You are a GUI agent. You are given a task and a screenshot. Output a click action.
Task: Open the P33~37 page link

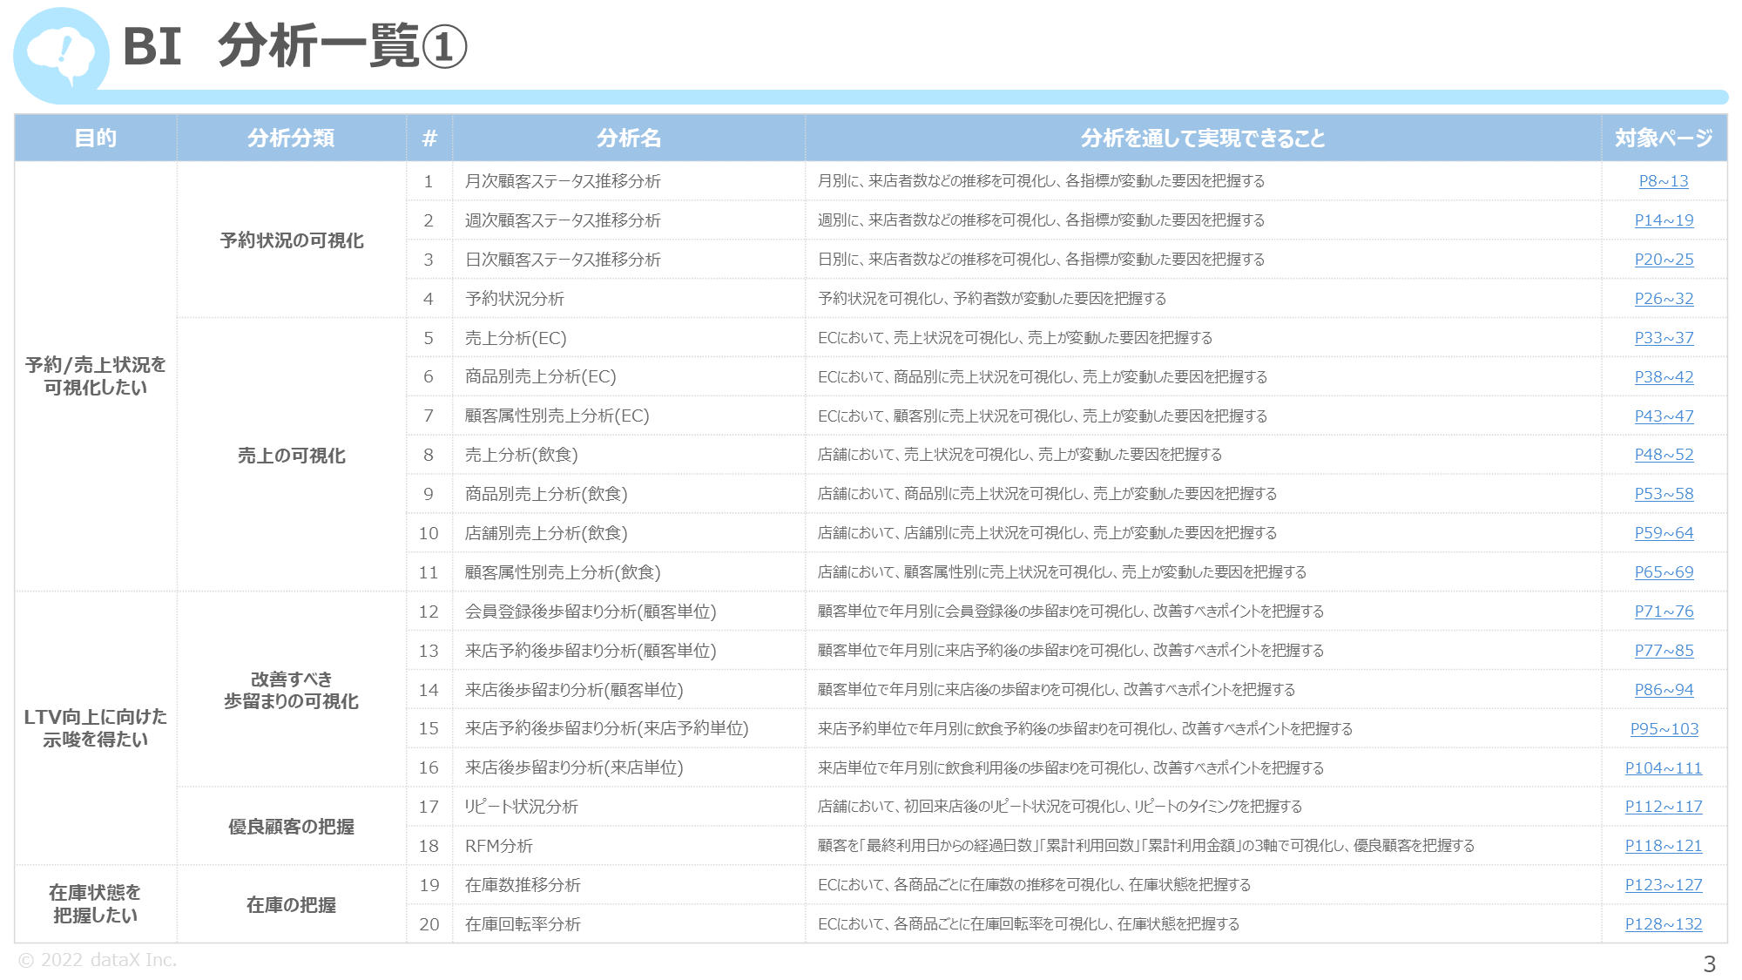[x=1664, y=338]
